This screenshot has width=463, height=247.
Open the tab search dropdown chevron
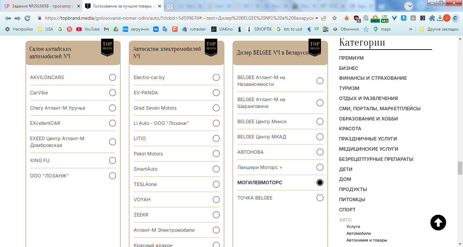point(409,6)
